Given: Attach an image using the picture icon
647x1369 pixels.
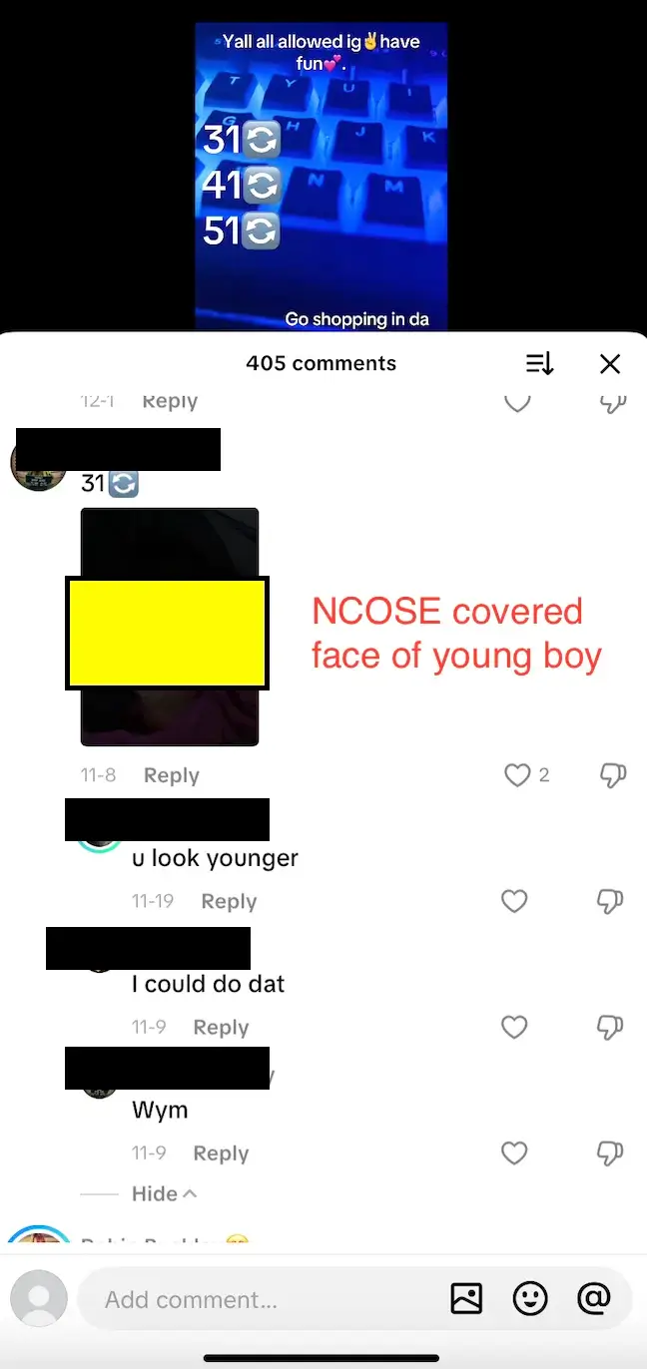Looking at the screenshot, I should 466,1298.
